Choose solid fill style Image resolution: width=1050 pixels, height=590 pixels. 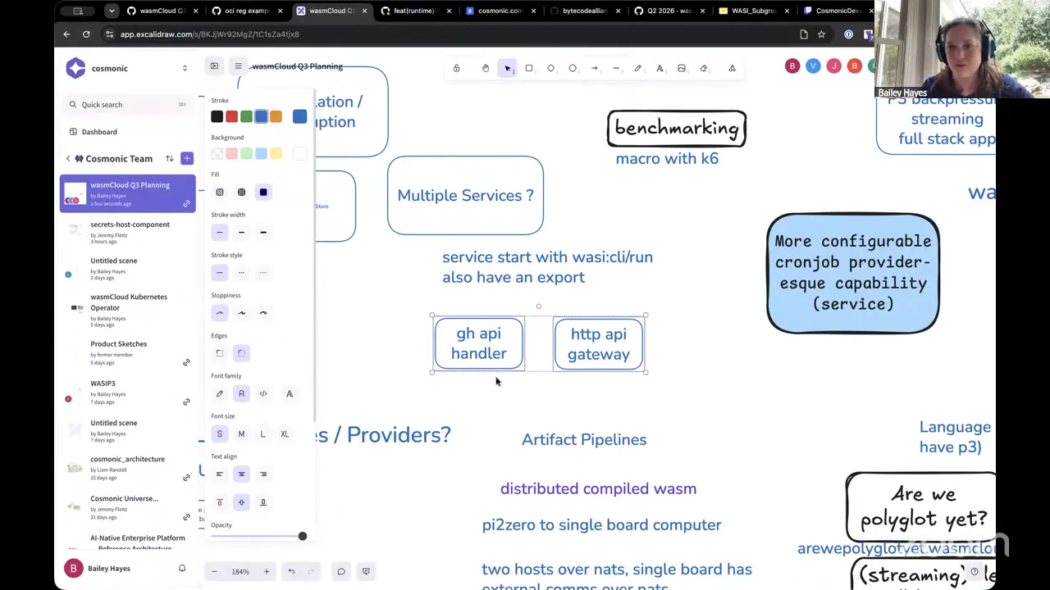[263, 193]
